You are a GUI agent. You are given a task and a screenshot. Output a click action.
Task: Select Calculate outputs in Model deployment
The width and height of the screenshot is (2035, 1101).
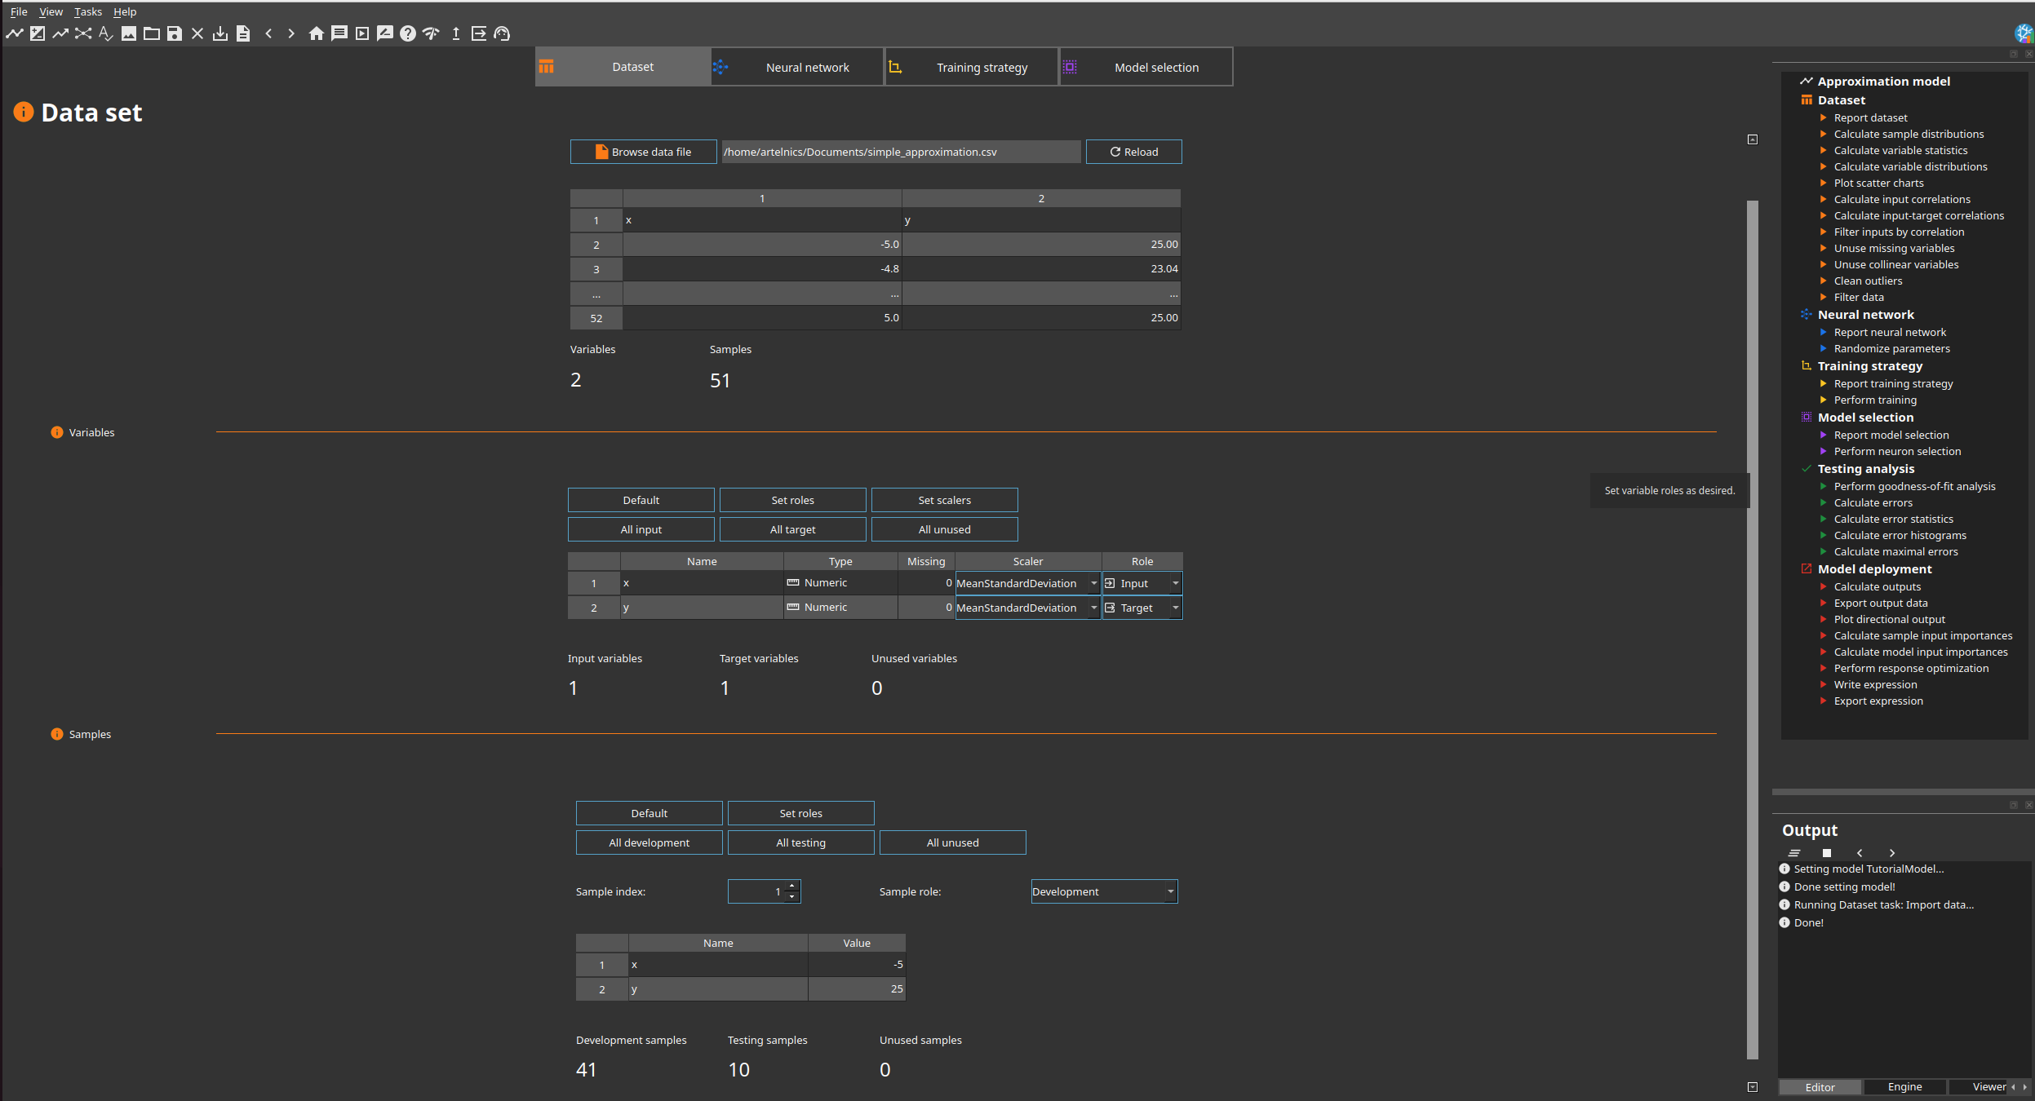coord(1877,586)
